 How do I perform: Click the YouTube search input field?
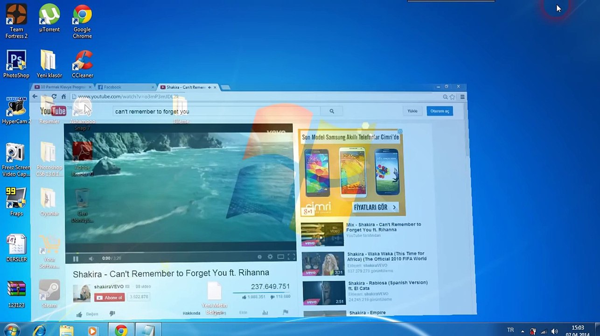(x=216, y=112)
